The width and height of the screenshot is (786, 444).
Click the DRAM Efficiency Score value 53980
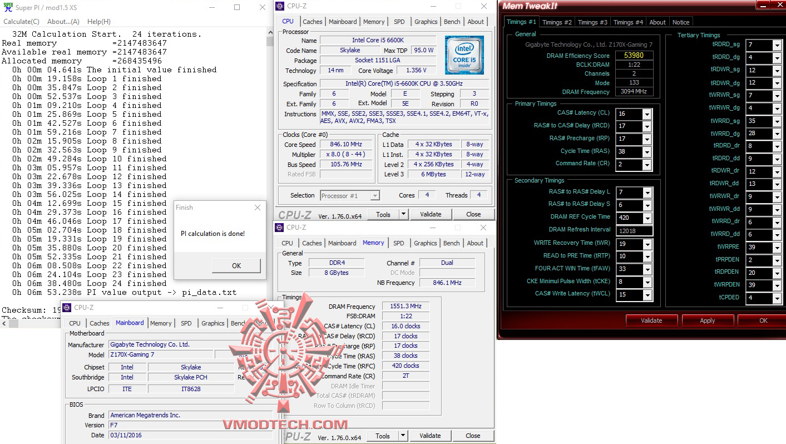pyautogui.click(x=634, y=56)
